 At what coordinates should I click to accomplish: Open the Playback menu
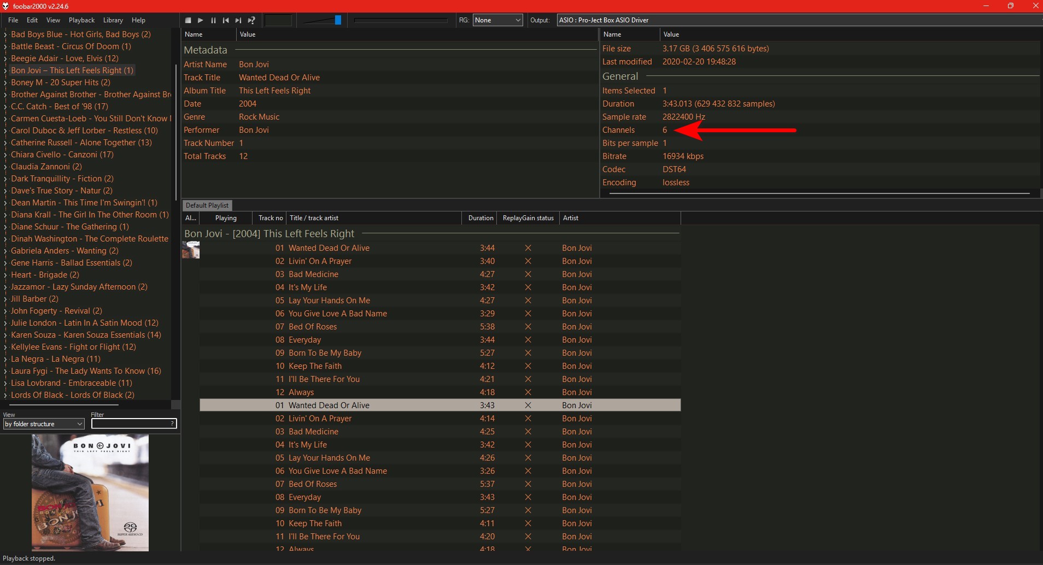tap(82, 20)
